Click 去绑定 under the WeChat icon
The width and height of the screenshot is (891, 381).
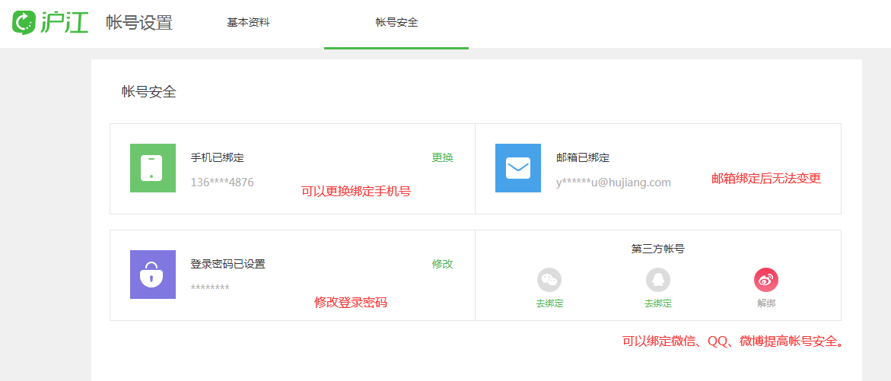click(549, 303)
